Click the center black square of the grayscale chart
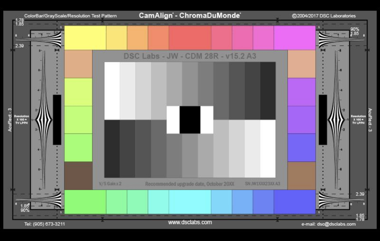Viewport: 380px width, 241px height. (x=190, y=120)
